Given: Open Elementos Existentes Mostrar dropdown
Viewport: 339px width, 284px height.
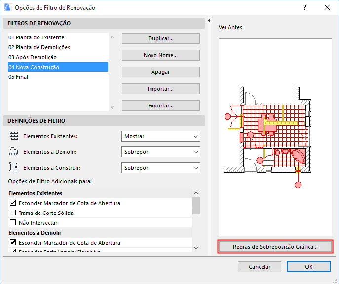Looking at the screenshot, I should [161, 136].
